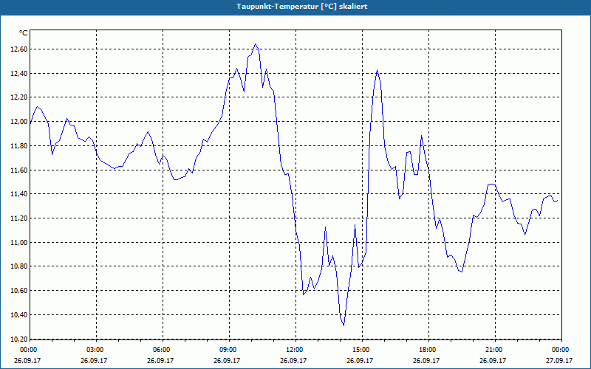
Task: Click the 12,00 y-axis value
Action: click(x=18, y=122)
